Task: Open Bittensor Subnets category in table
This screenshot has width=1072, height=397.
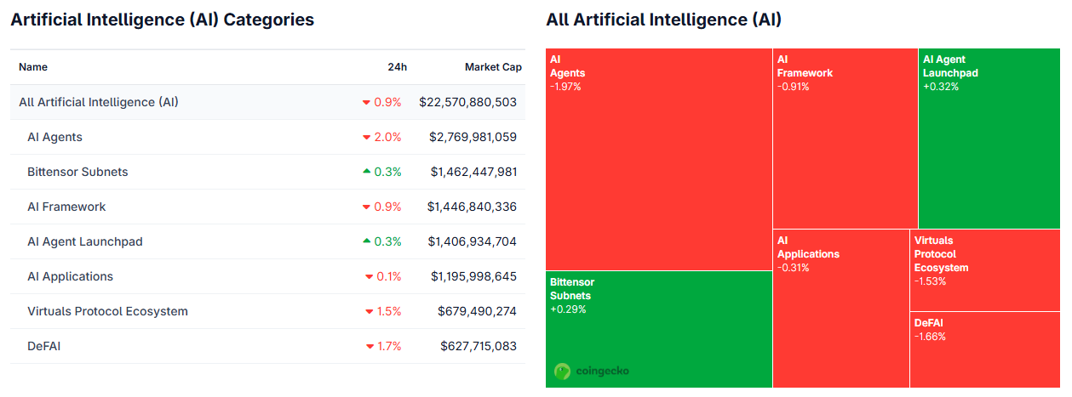Action: tap(77, 172)
